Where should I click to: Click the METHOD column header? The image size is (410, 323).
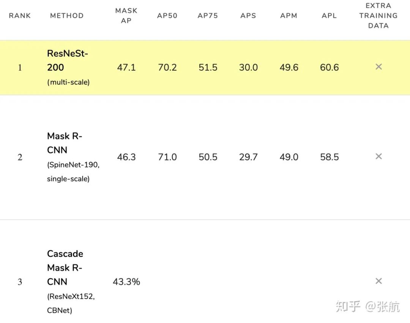coord(67,16)
